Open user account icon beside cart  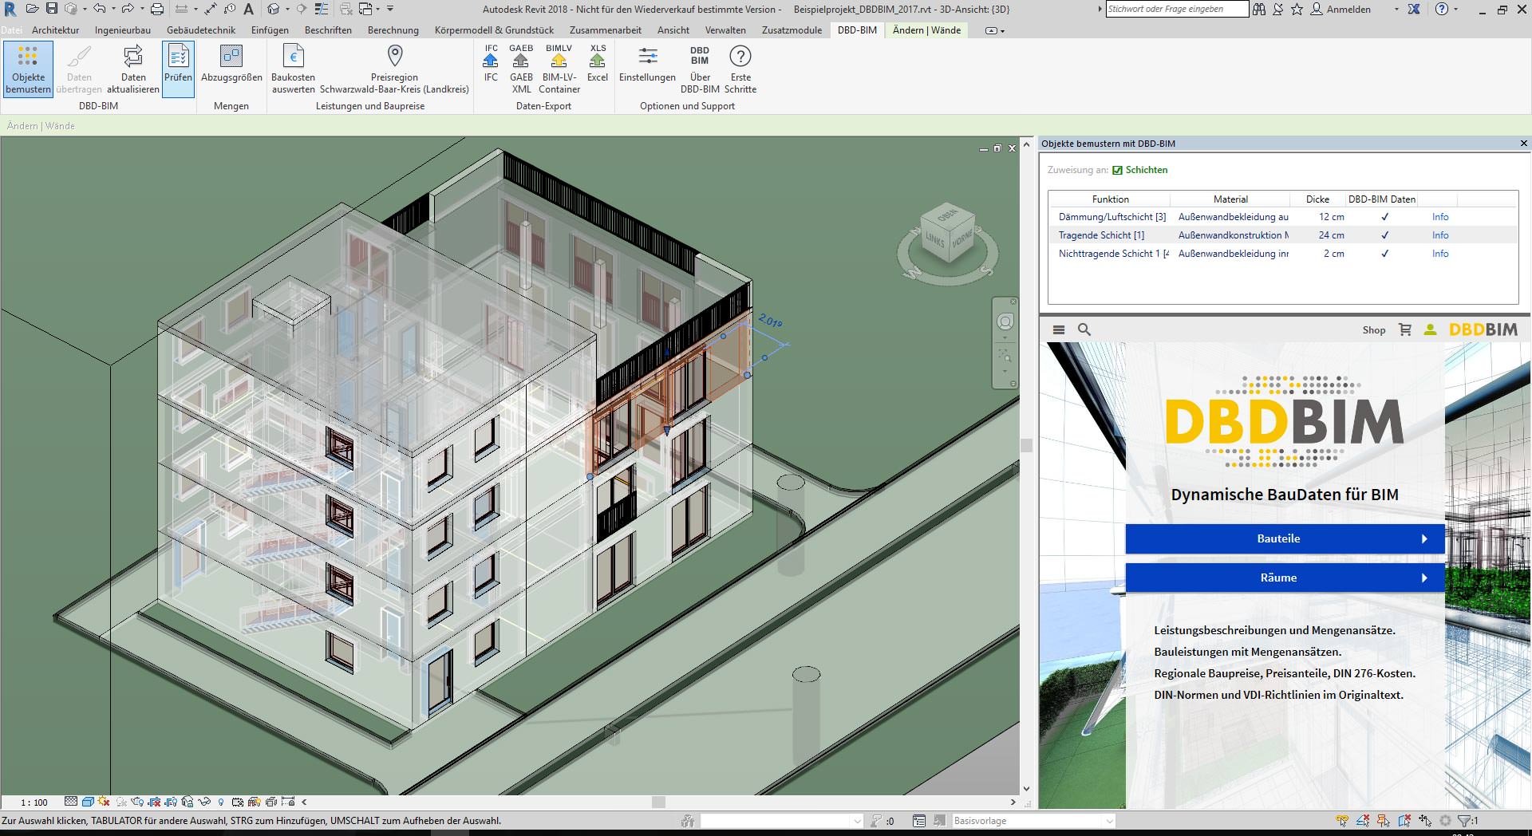pos(1431,329)
